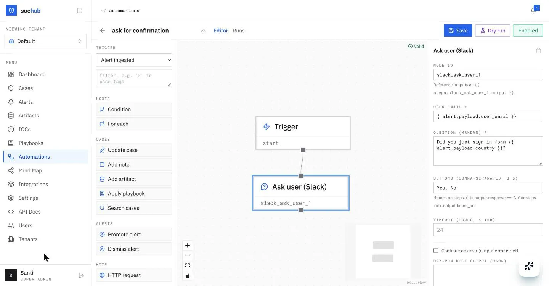Collapse the sidebar with the panel icon
The height and width of the screenshot is (286, 549).
coord(80,11)
